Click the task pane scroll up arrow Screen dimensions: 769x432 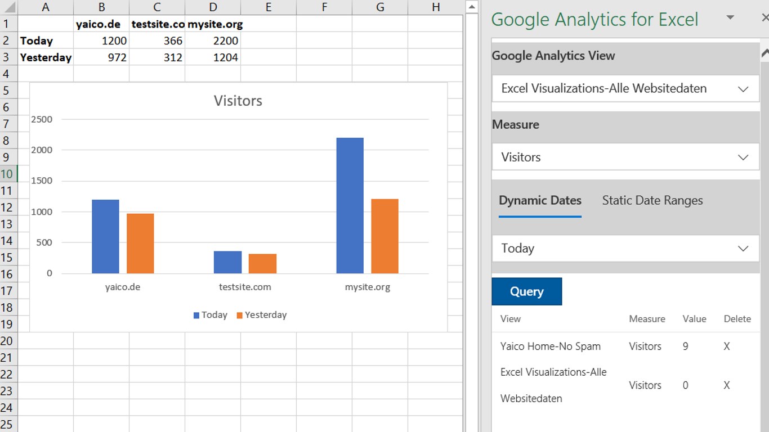point(764,53)
